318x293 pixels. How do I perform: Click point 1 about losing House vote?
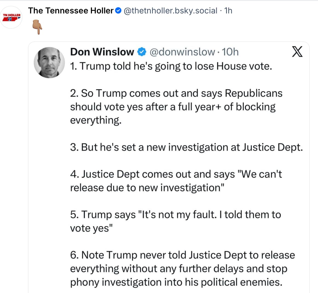[171, 66]
